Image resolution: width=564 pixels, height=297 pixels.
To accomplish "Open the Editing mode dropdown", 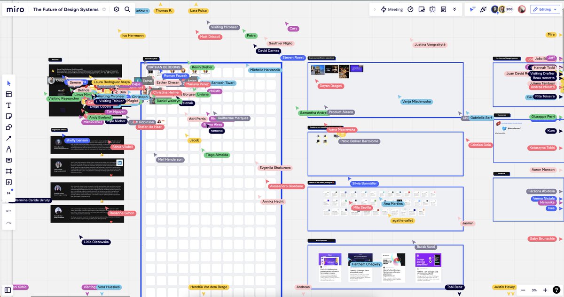I will (546, 9).
